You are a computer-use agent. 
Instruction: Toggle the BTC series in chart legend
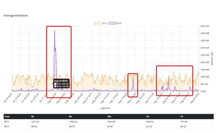[x=101, y=23]
